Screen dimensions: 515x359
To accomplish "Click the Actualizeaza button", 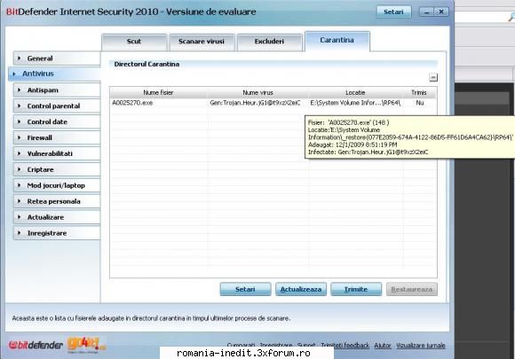I will [301, 289].
